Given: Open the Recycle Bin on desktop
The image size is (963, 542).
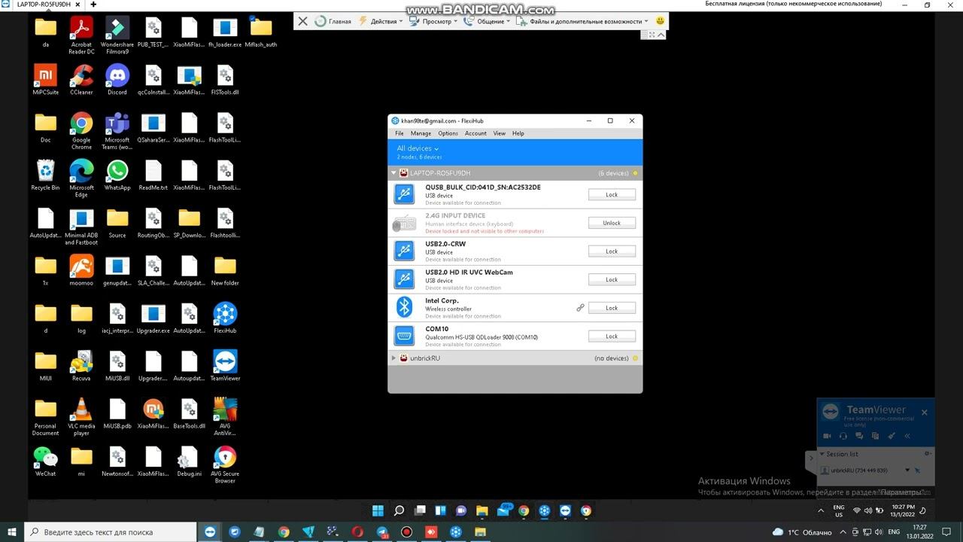Looking at the screenshot, I should [x=45, y=175].
